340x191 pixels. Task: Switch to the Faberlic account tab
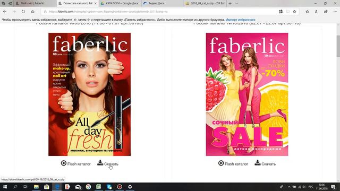pyautogui.click(x=35, y=3)
